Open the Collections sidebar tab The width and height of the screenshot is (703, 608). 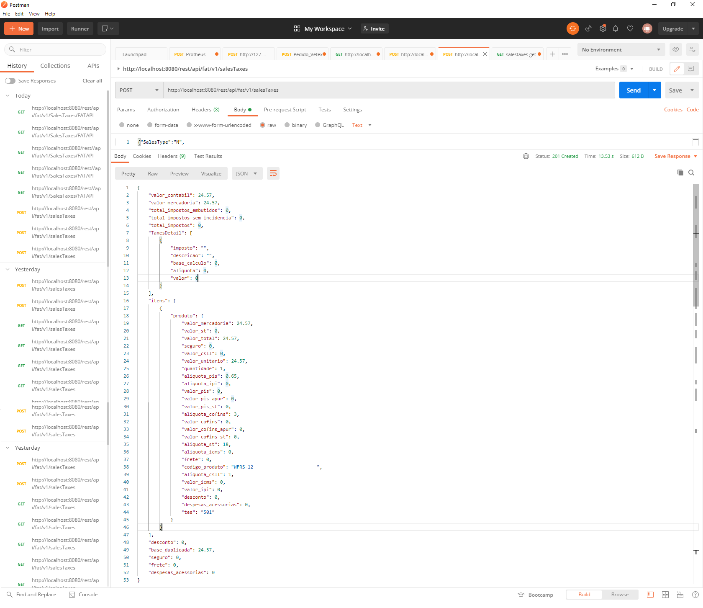pyautogui.click(x=55, y=66)
